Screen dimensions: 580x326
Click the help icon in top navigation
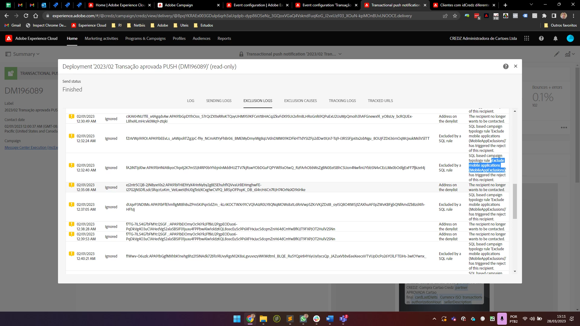point(541,38)
